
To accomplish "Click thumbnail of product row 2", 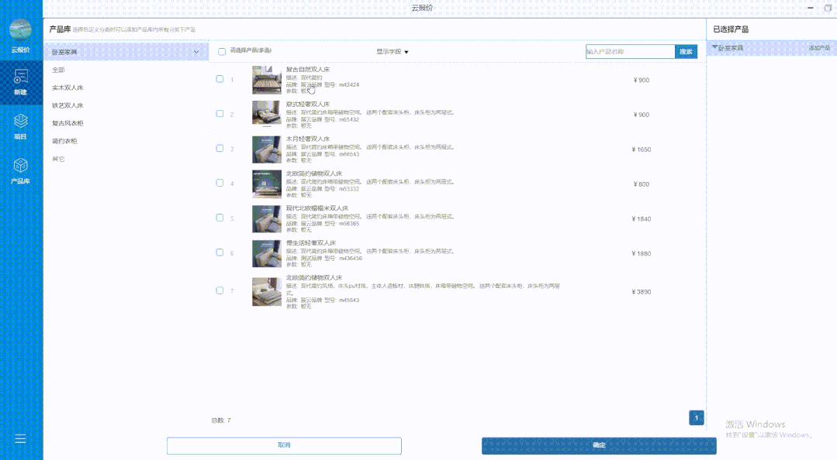I will (x=266, y=115).
